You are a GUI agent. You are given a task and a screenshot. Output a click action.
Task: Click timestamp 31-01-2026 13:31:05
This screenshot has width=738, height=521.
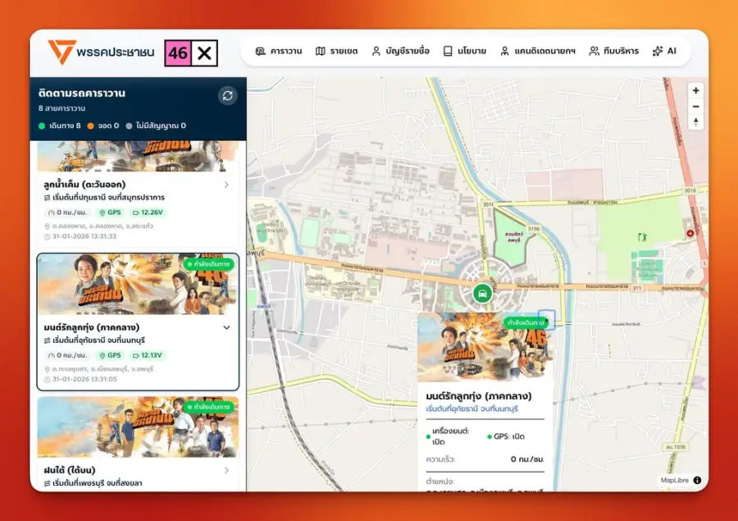click(84, 379)
